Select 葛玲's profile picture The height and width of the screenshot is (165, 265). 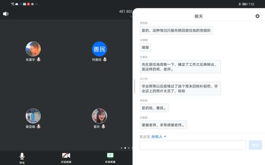[99, 116]
